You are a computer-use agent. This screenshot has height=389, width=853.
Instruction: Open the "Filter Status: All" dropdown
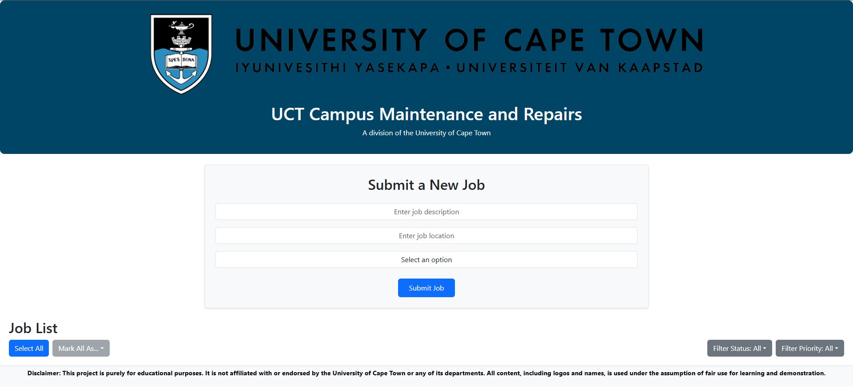739,348
